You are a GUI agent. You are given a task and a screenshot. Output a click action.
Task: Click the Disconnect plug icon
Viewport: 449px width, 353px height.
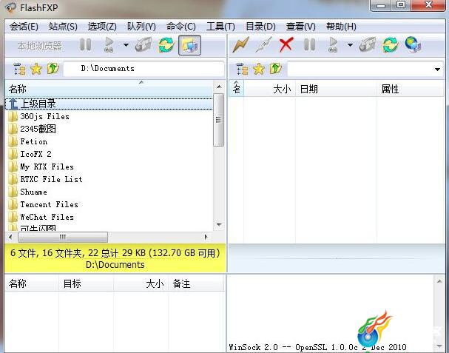[263, 45]
